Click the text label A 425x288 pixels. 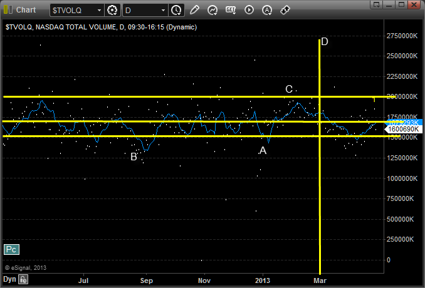tap(263, 150)
